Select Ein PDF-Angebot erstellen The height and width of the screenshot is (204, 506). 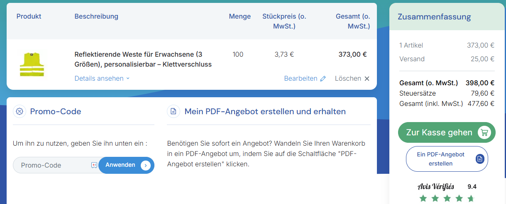coord(440,159)
